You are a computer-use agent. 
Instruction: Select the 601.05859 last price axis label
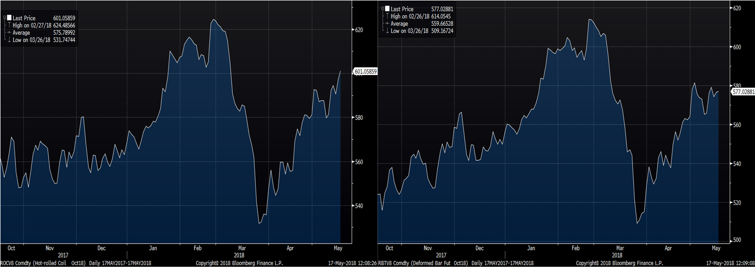click(365, 72)
